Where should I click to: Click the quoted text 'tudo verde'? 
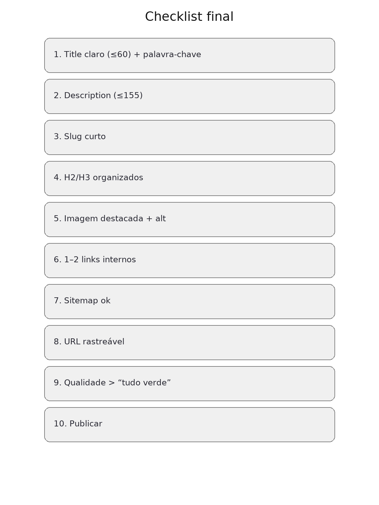(144, 383)
